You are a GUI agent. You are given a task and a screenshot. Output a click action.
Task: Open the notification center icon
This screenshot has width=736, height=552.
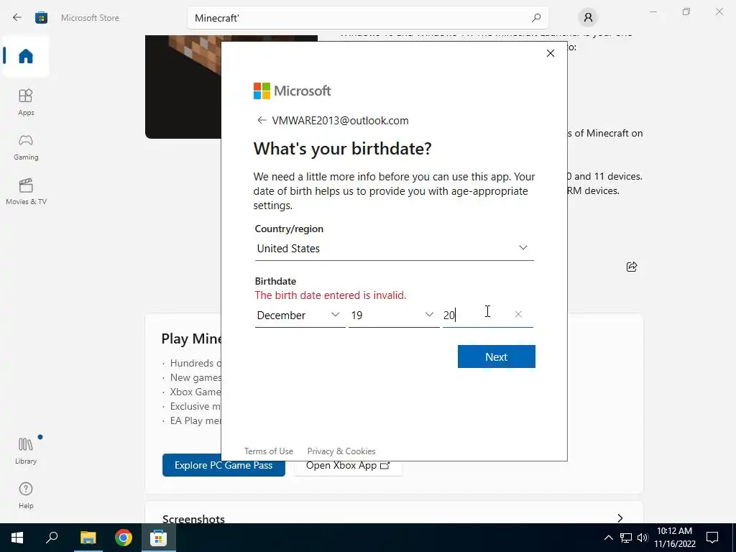tap(712, 538)
